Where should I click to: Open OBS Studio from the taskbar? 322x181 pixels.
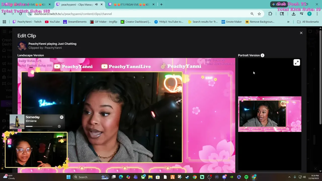click(210, 177)
